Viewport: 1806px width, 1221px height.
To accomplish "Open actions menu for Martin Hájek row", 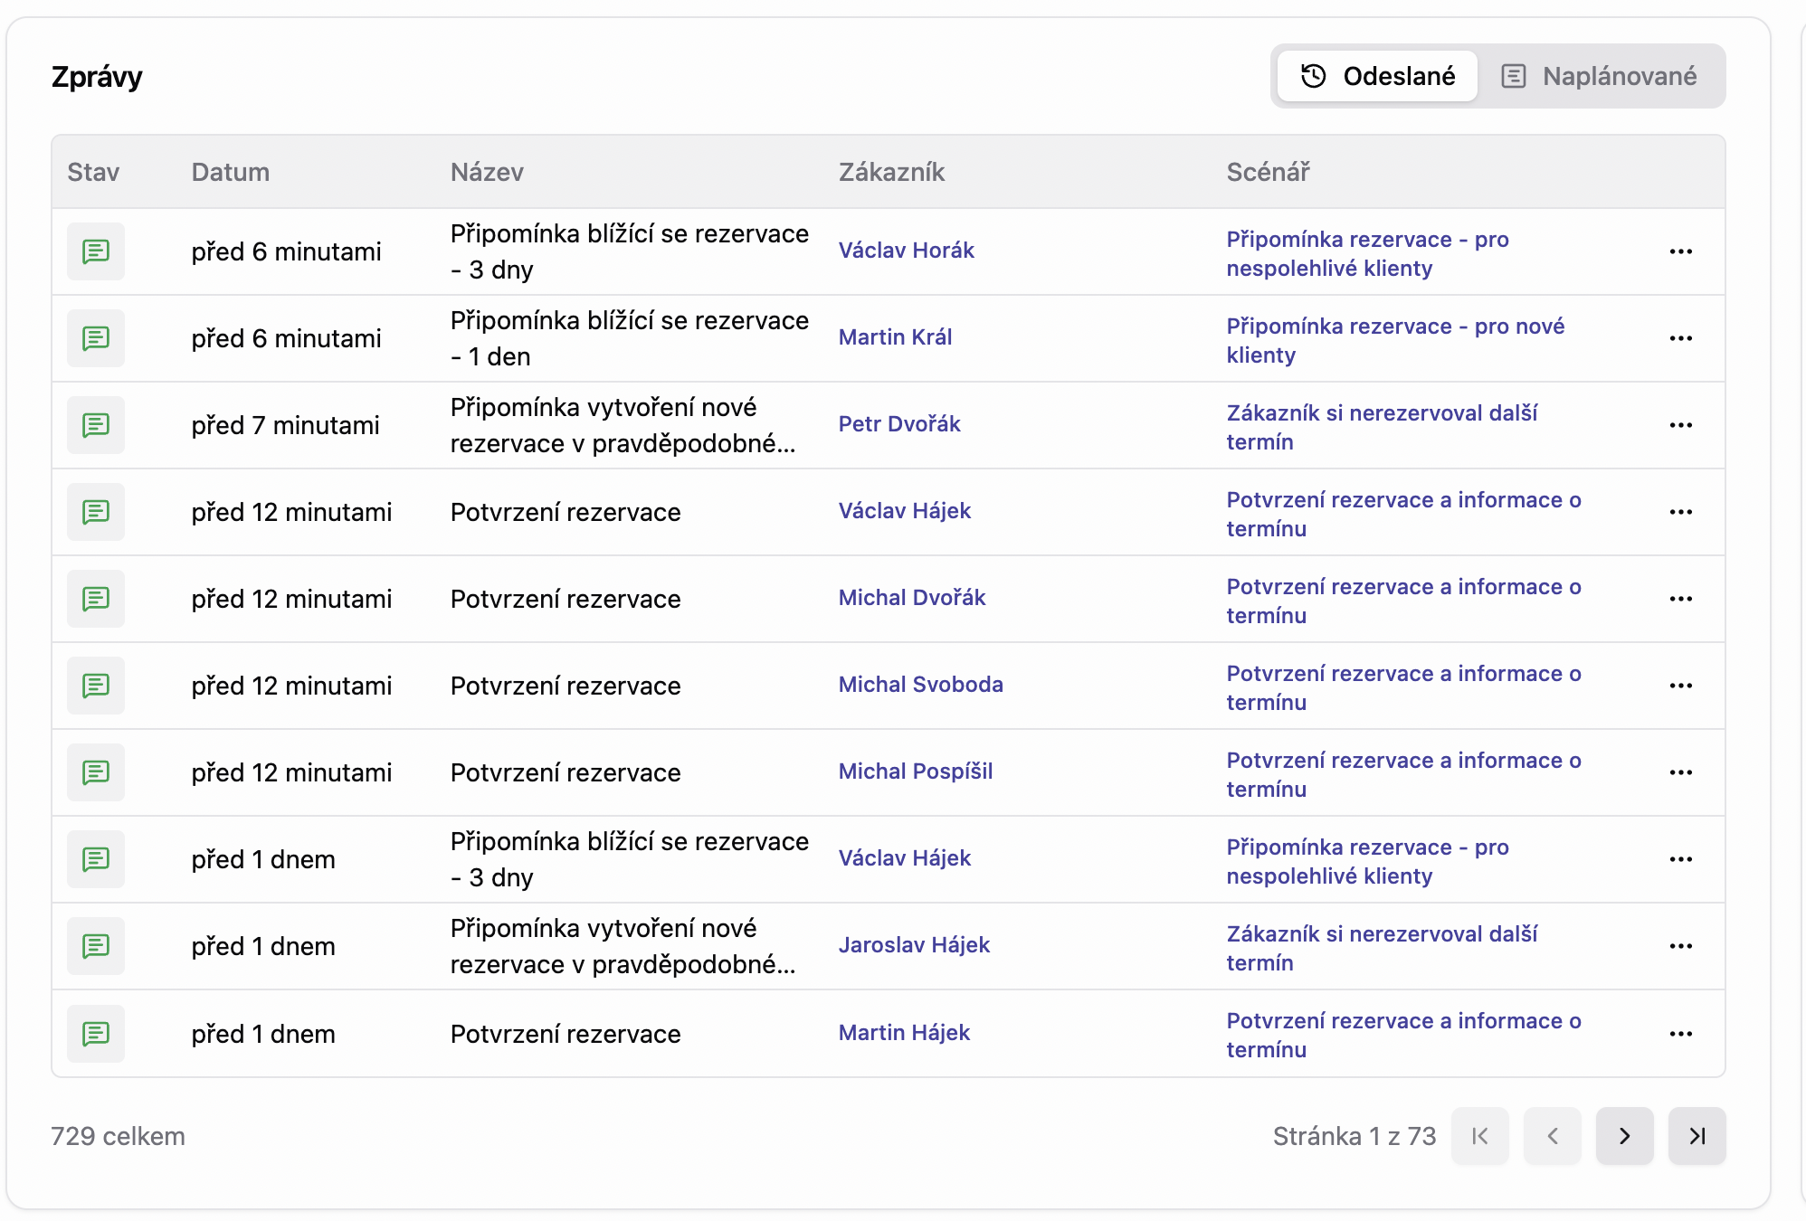I will [x=1680, y=1034].
